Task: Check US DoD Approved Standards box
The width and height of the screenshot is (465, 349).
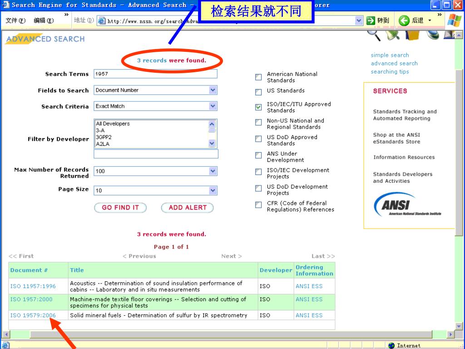Action: [x=258, y=139]
